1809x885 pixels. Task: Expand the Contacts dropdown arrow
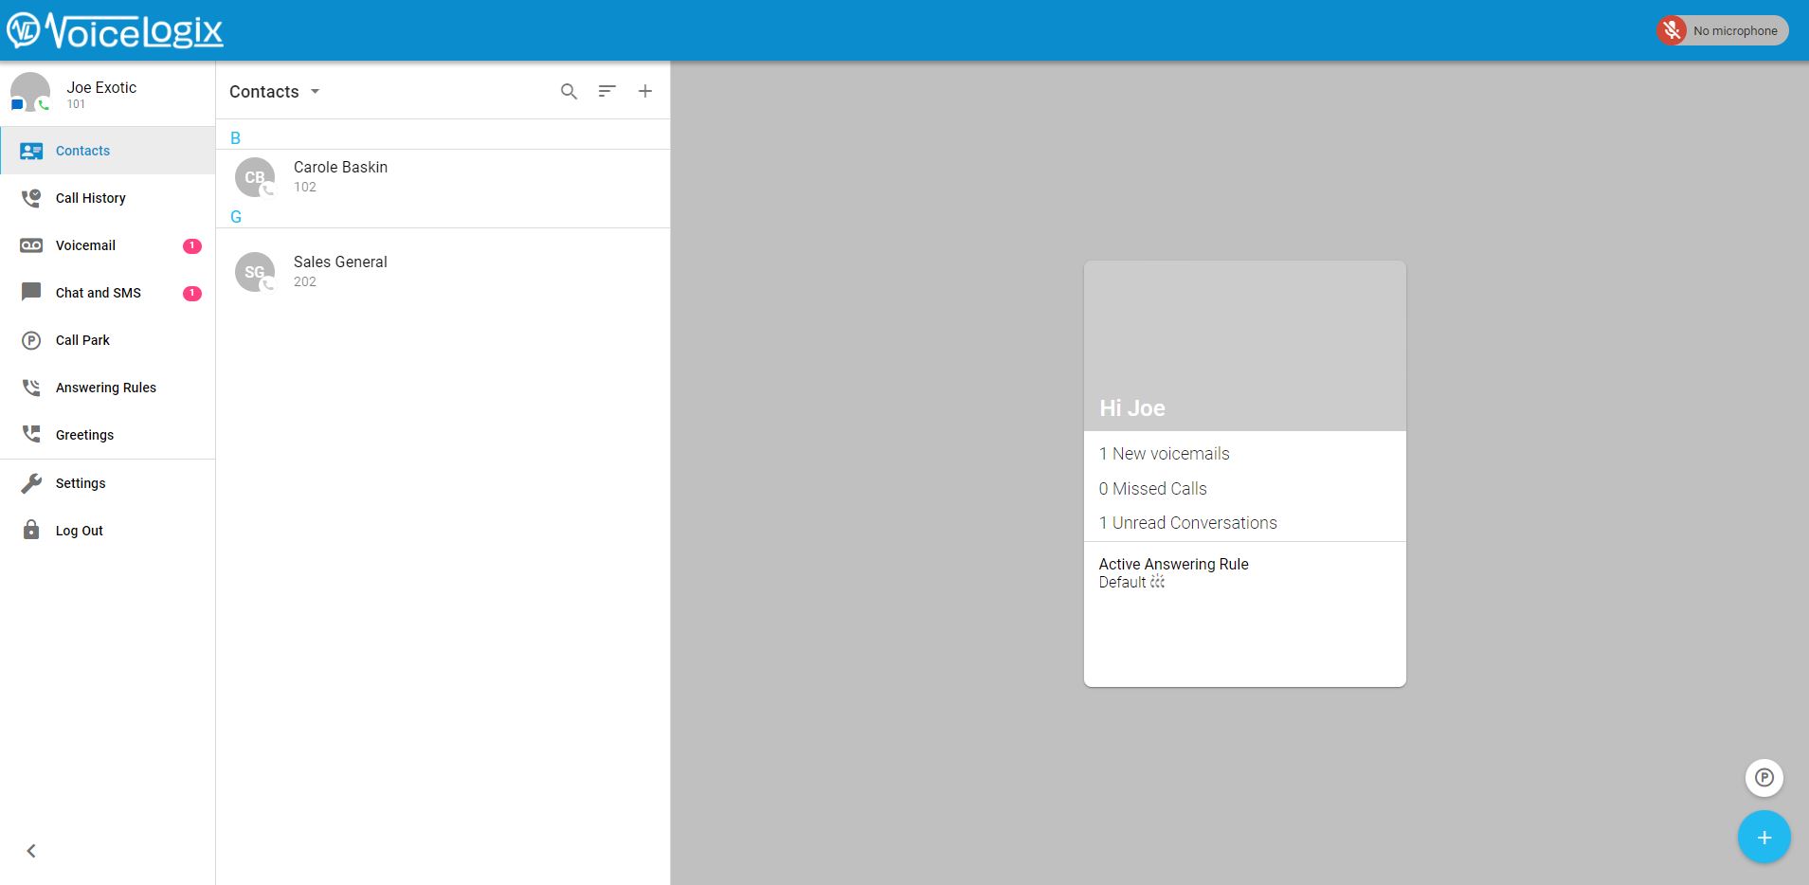[316, 92]
